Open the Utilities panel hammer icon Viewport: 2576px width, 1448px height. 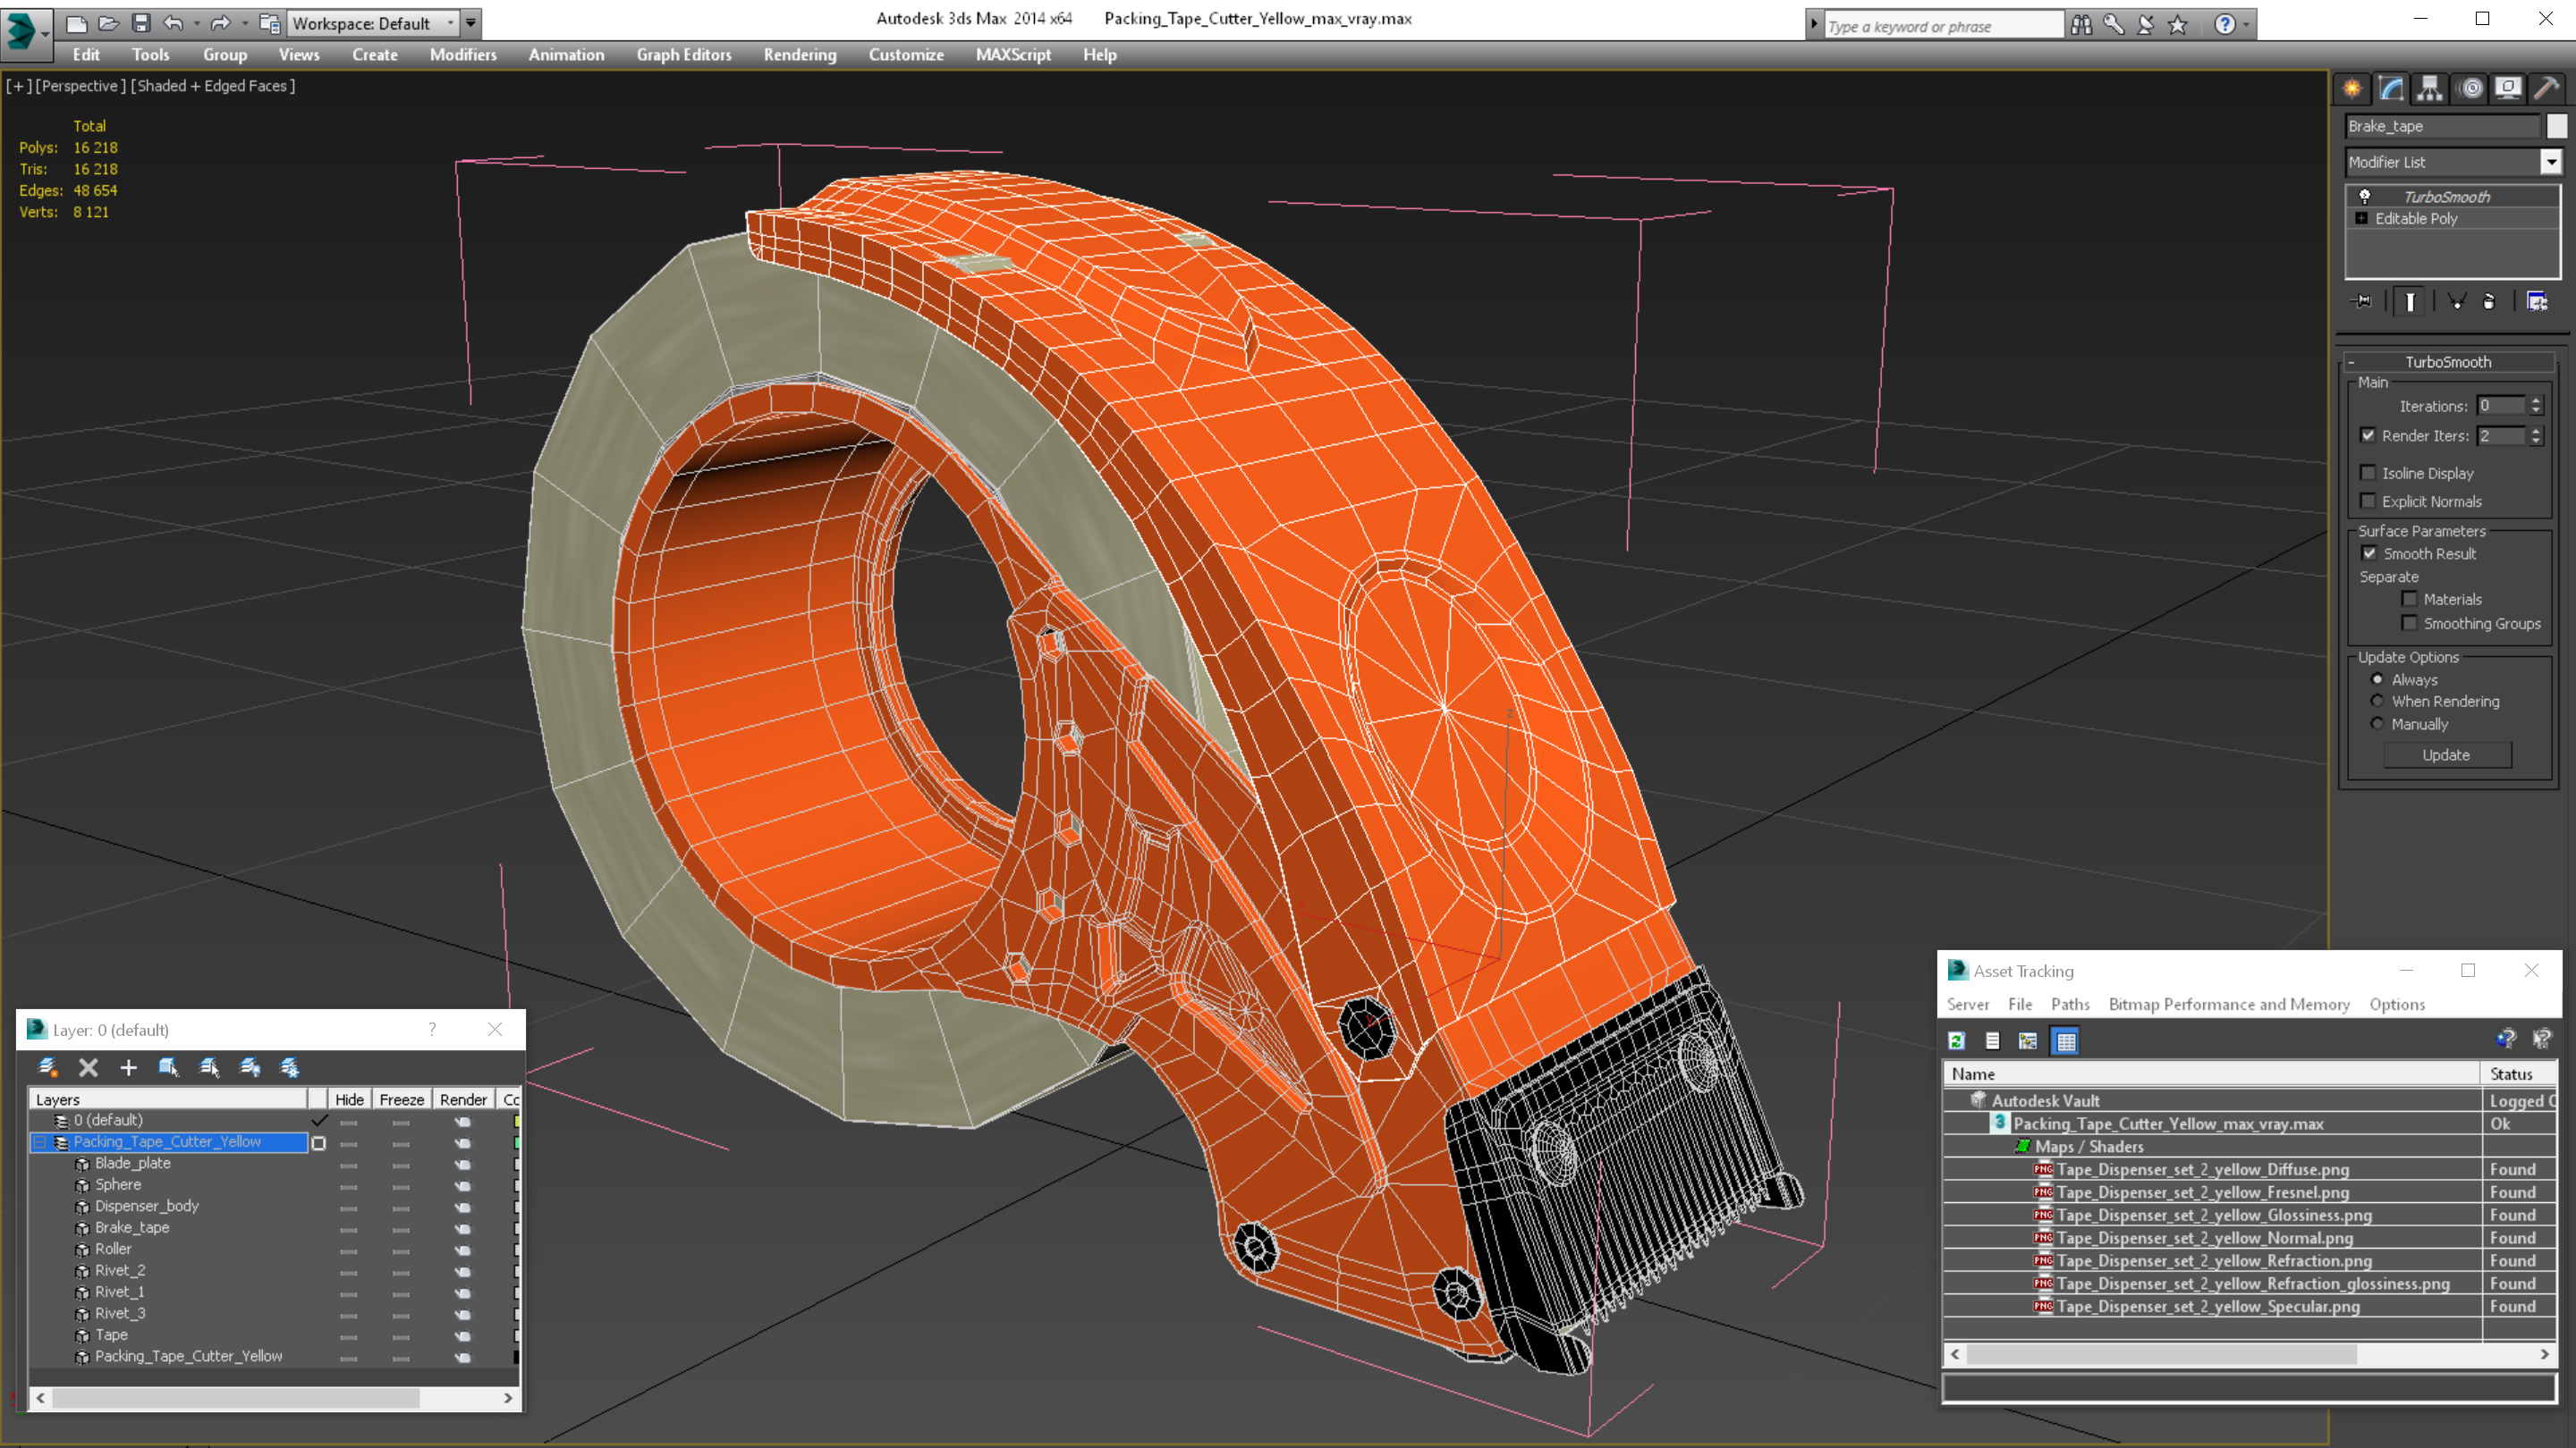point(2546,89)
